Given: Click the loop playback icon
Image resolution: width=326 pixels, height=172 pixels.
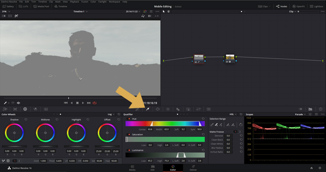Looking at the screenshot, I should pos(95,103).
